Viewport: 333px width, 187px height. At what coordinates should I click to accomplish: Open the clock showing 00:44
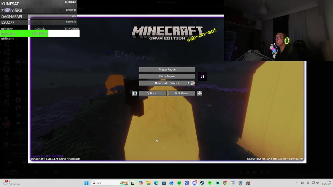(326, 183)
